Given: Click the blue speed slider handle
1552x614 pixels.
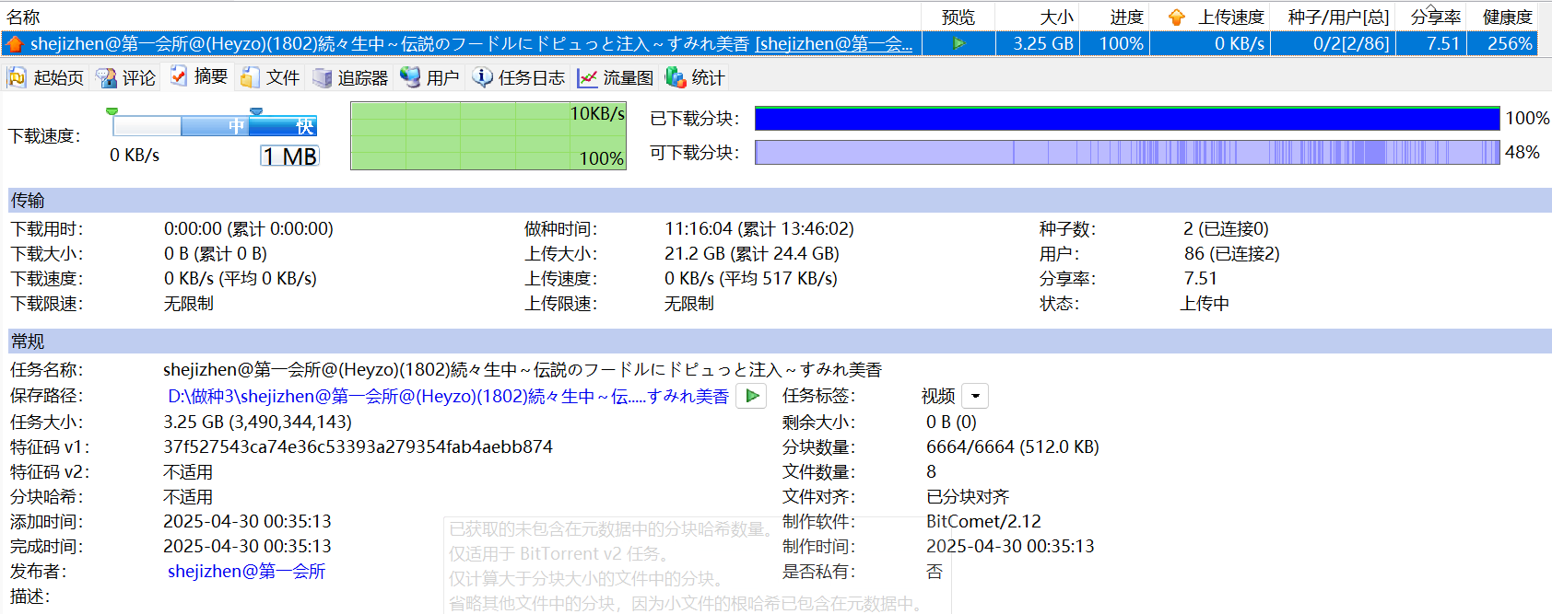Looking at the screenshot, I should point(256,111).
